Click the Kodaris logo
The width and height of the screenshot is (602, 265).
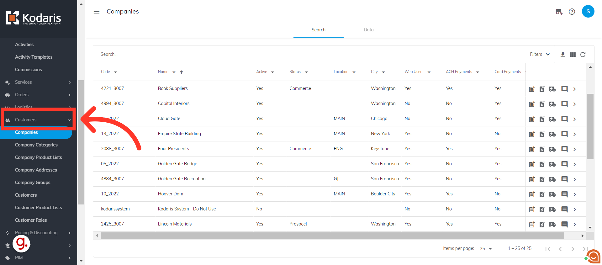[33, 18]
